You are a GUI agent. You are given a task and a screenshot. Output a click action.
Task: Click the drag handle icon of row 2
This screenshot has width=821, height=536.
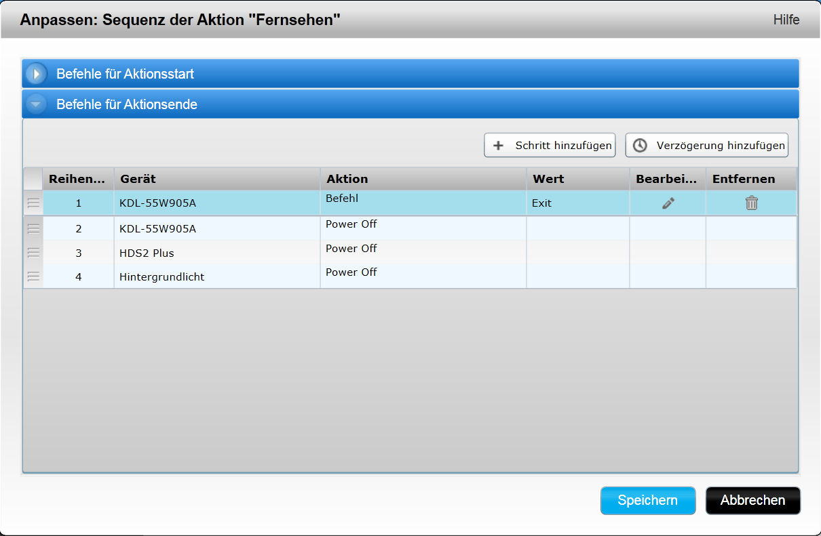pyautogui.click(x=33, y=229)
